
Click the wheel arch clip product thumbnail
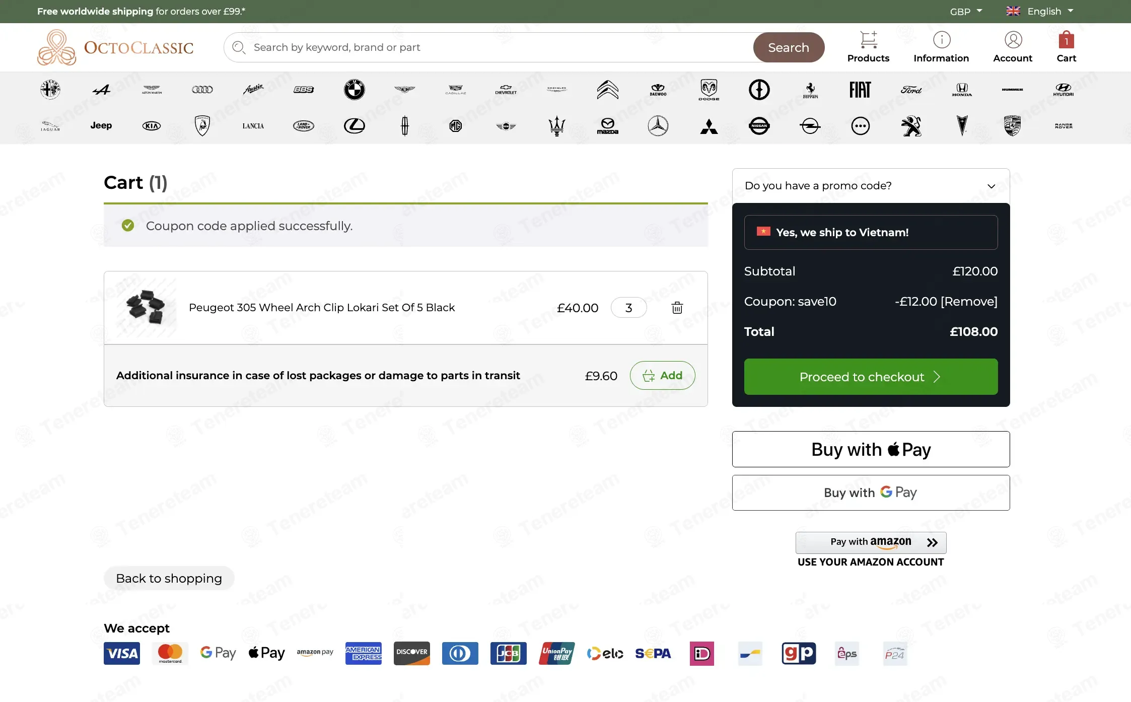point(147,307)
